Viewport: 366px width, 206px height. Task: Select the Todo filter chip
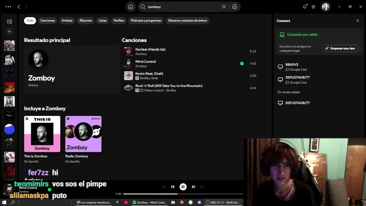click(x=30, y=21)
